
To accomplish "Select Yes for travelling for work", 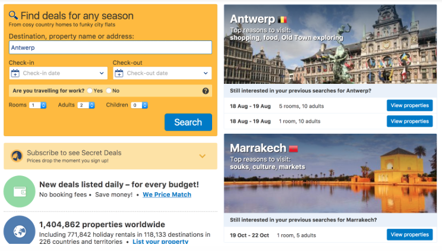I will [90, 91].
